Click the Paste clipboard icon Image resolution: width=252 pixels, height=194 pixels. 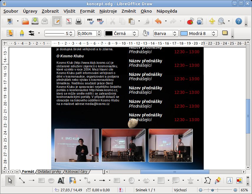click(x=132, y=21)
